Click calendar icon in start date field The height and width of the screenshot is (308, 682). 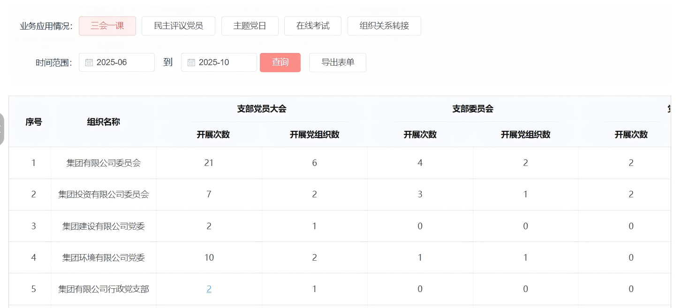89,62
